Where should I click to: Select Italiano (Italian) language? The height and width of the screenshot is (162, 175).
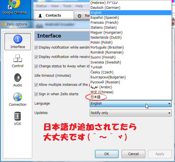[x=131, y=27]
